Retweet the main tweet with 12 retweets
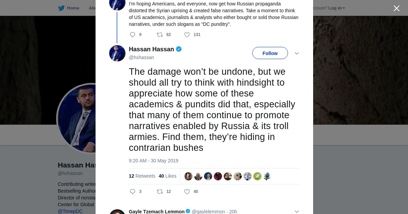Screen dimensions: 408x214 [160, 192]
